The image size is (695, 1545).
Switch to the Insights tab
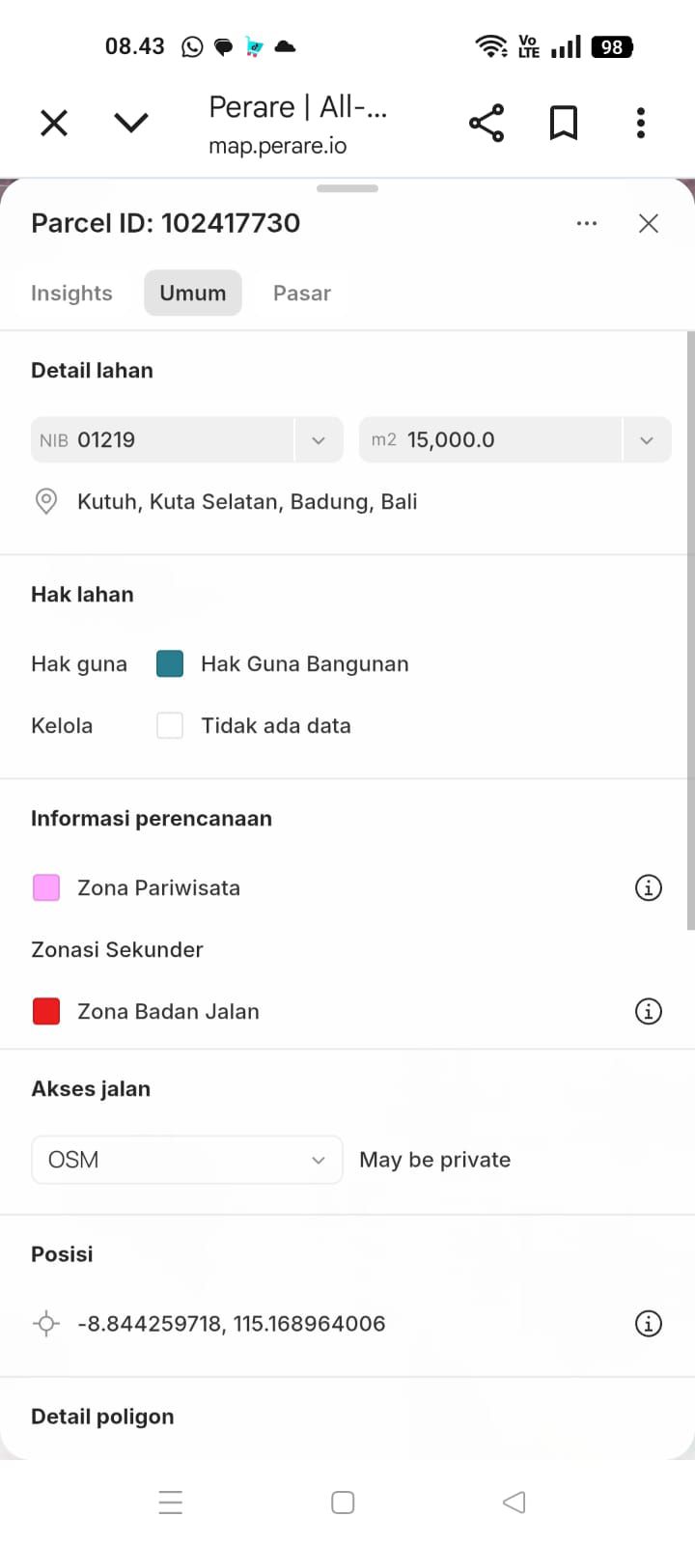click(71, 293)
